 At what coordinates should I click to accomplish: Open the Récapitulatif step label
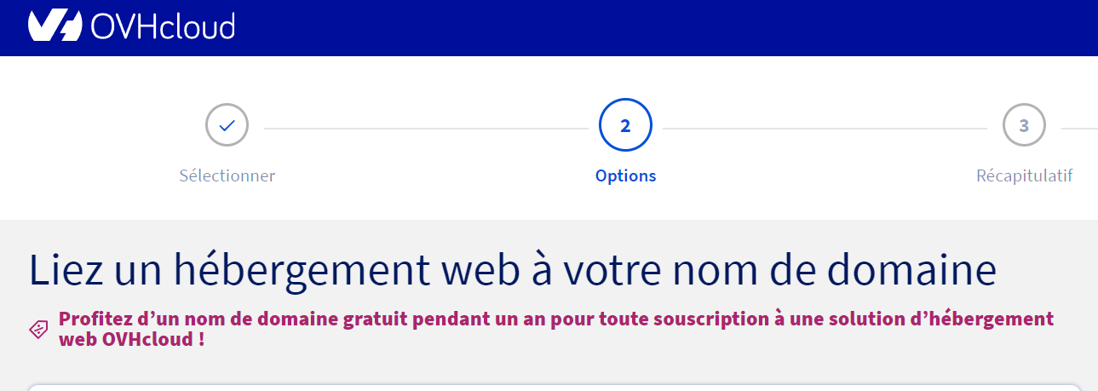(1024, 176)
